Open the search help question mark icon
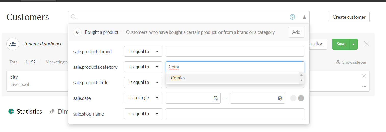Screen dimensions: 386x132 pos(292,17)
